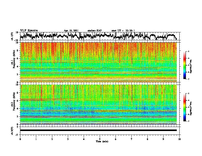Click the ch.2 colorbar log(PSD) unit label
The height and width of the screenshot is (156, 202).
tap(191, 108)
